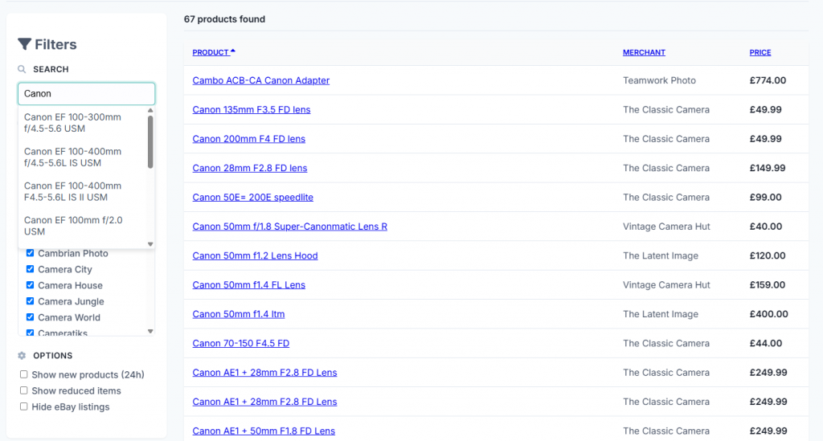Uncheck the Camera Jungle checkbox

pos(30,301)
